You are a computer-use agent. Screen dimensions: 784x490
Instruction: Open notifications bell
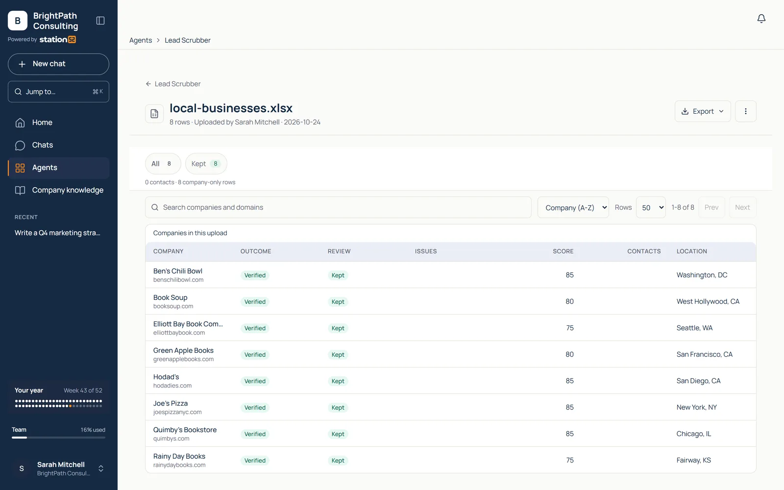pyautogui.click(x=761, y=19)
